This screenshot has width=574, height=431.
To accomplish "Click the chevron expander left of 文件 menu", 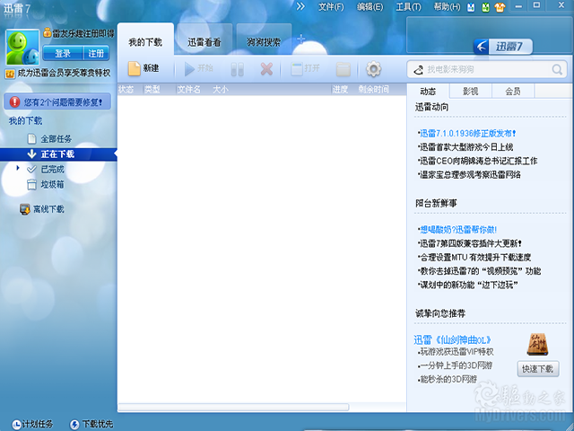I will point(300,6).
